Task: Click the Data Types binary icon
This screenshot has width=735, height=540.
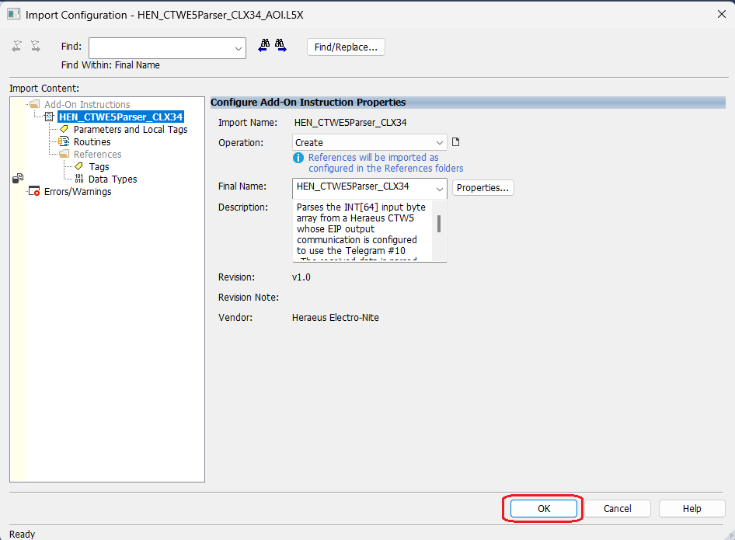Action: (78, 179)
